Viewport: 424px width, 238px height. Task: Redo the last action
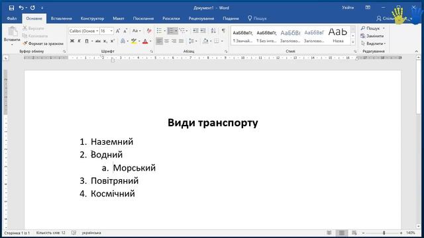point(32,8)
